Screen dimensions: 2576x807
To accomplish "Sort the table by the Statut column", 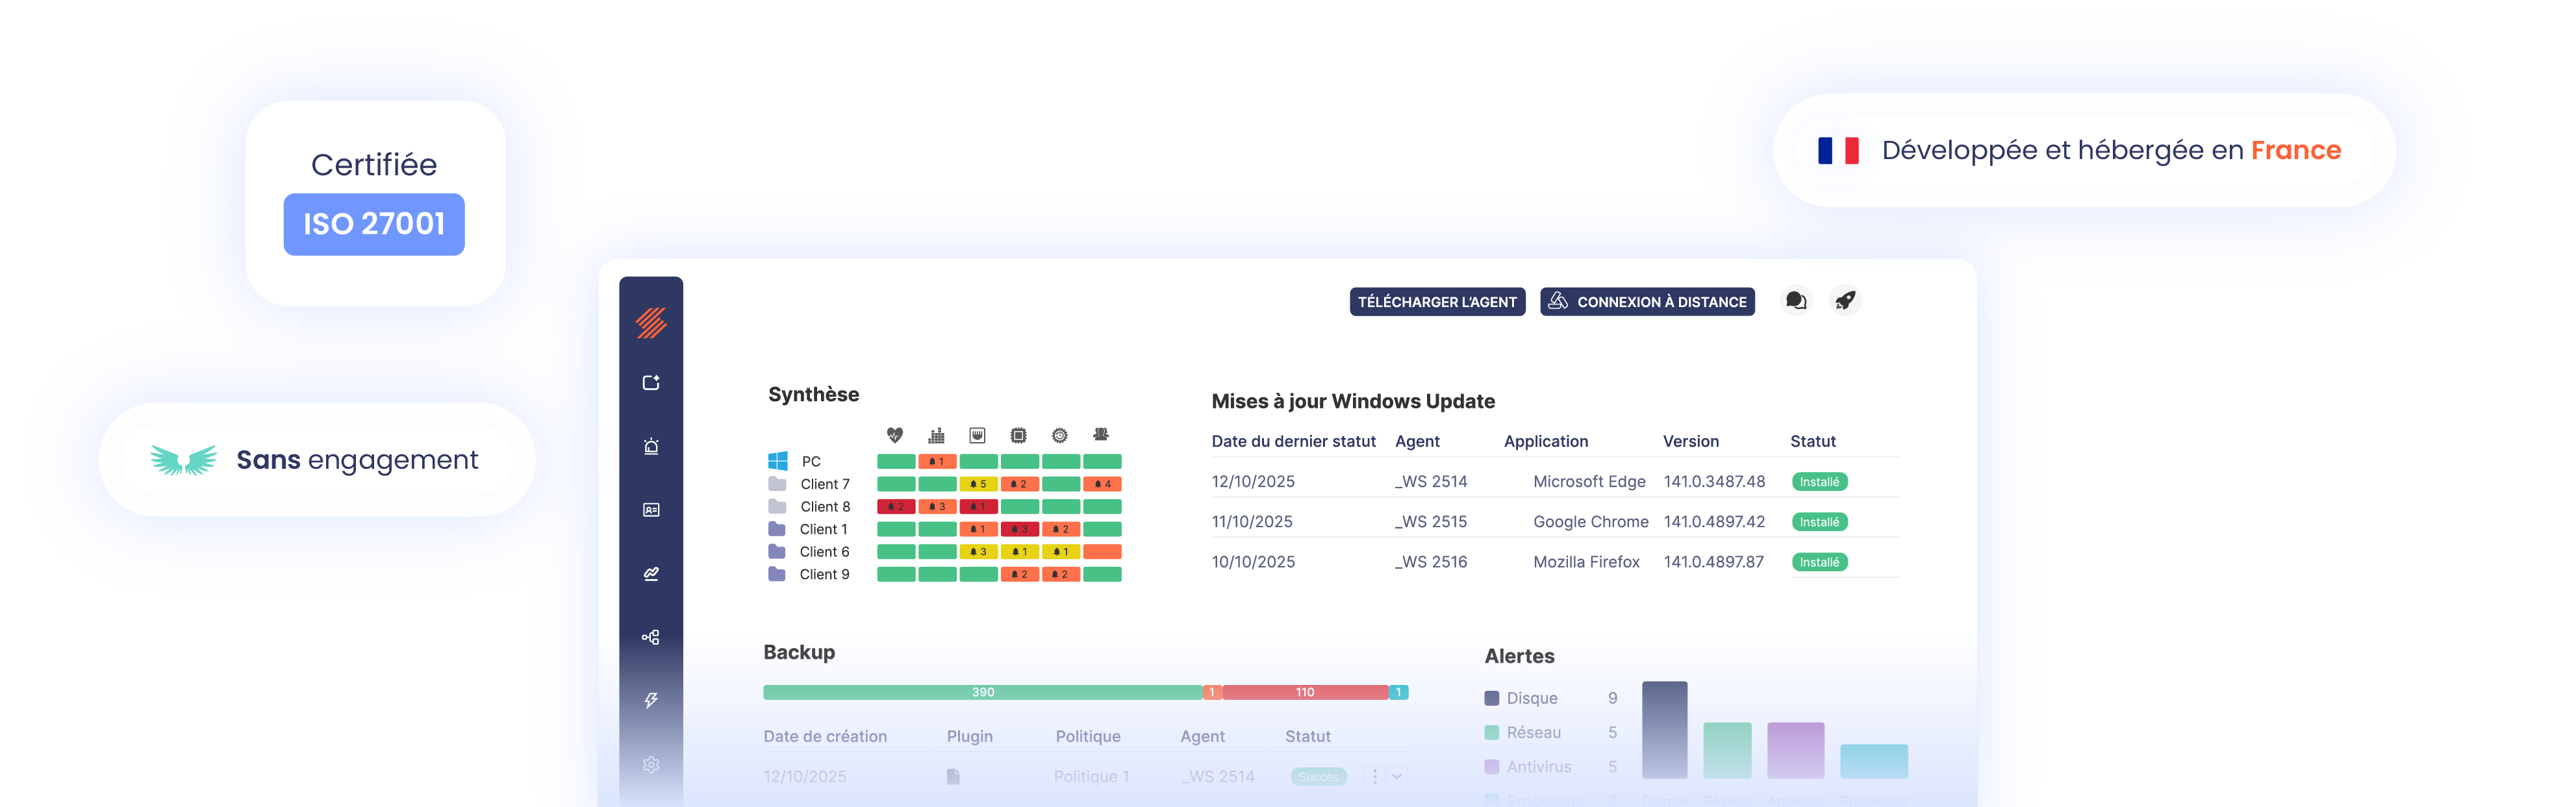I will (1814, 441).
